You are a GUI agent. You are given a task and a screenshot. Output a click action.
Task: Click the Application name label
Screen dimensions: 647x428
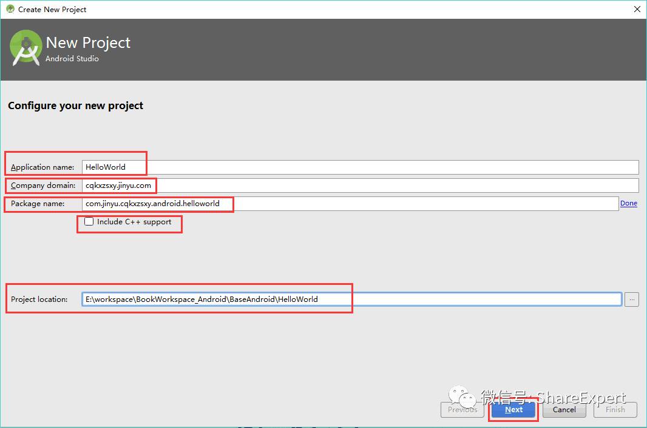[x=42, y=167]
